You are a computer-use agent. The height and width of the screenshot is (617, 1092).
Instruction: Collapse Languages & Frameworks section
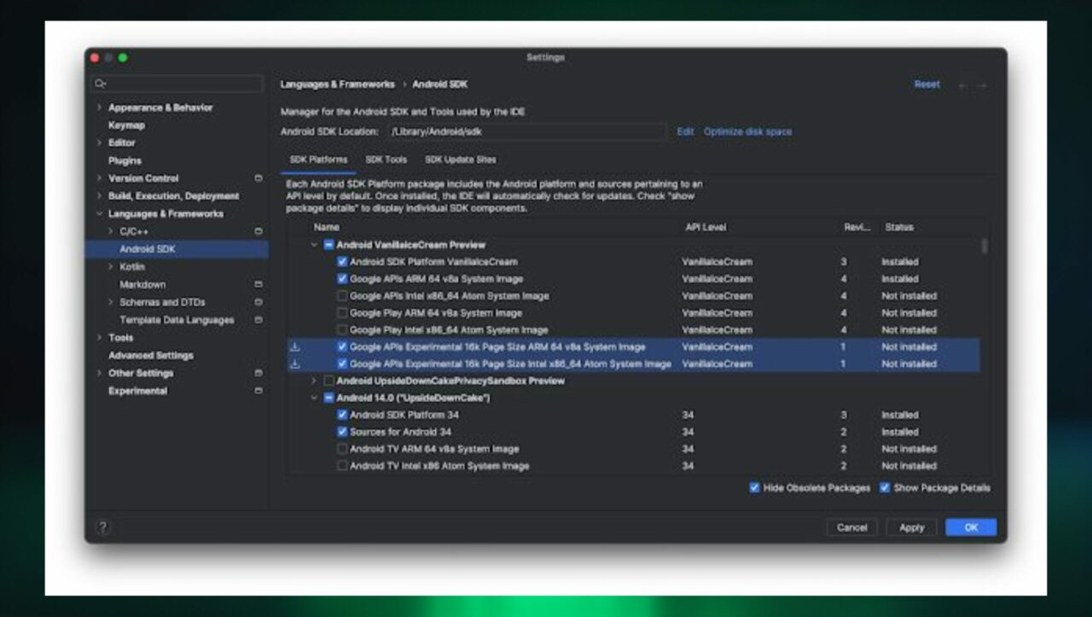tap(99, 214)
